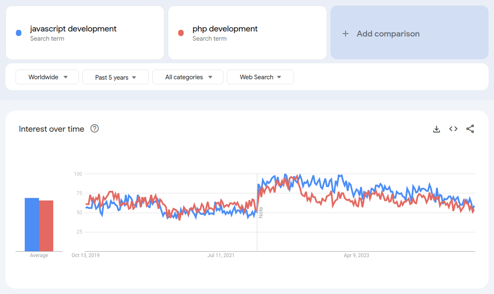Open the Interest over time help tooltip
This screenshot has width=494, height=294.
point(94,129)
